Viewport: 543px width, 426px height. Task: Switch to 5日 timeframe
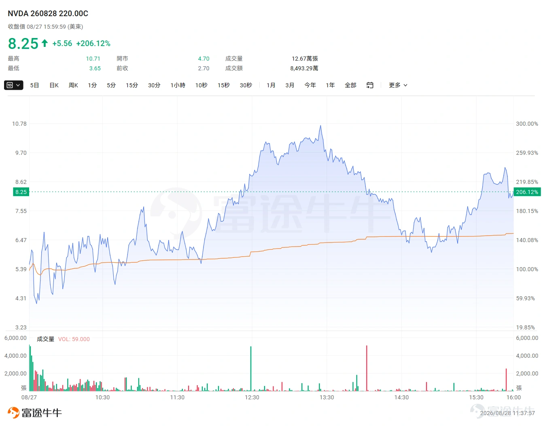coord(35,85)
